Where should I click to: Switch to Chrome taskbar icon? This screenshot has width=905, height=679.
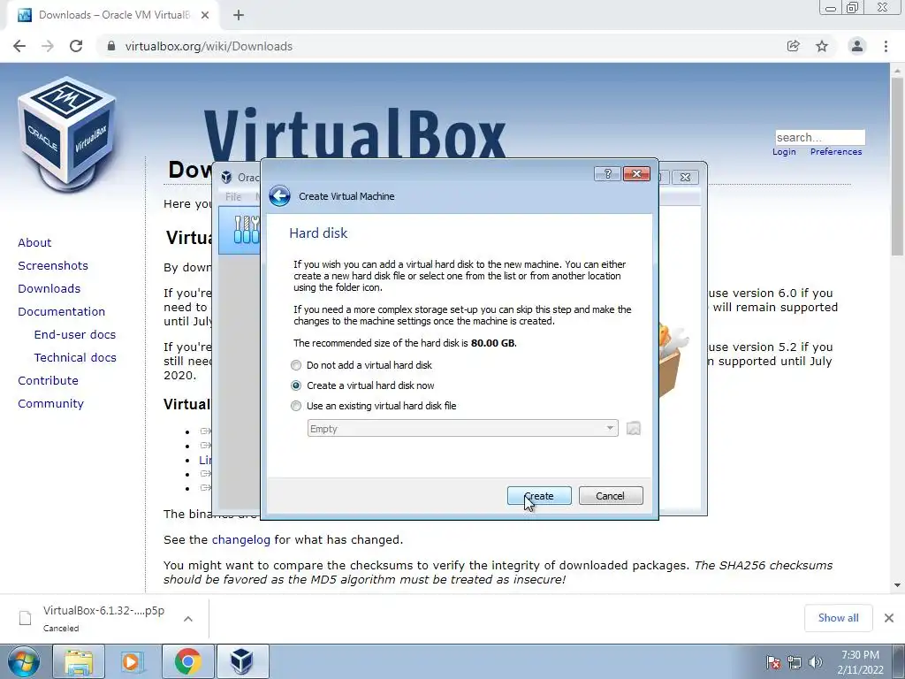pos(187,661)
